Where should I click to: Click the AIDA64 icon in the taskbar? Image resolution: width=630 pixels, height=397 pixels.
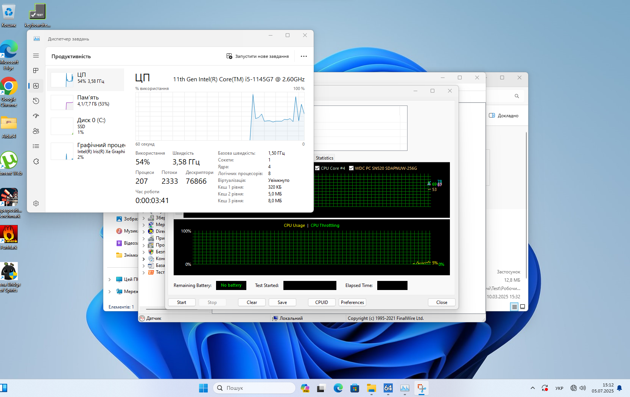388,388
